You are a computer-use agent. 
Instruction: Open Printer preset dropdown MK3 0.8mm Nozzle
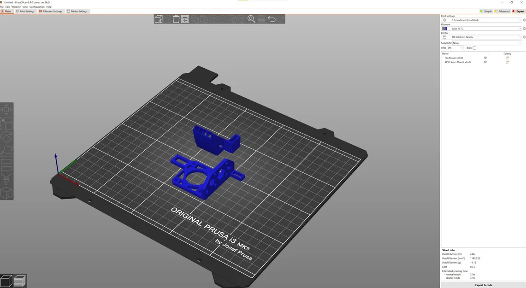tap(481, 37)
